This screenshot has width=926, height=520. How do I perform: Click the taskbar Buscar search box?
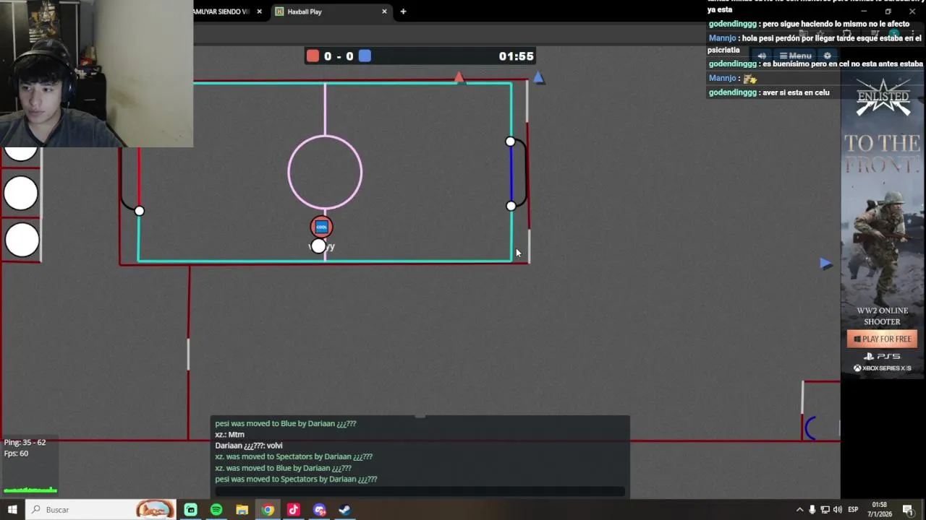(102, 510)
